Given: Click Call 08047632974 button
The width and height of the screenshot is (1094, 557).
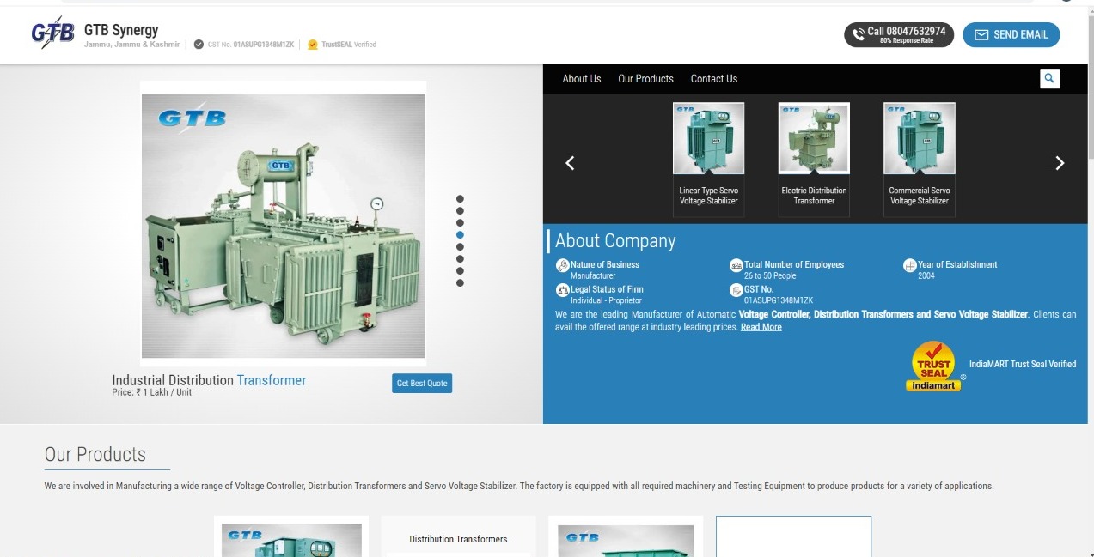Looking at the screenshot, I should pyautogui.click(x=899, y=34).
